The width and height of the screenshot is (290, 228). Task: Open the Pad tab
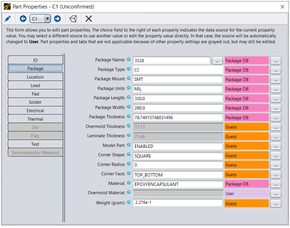click(35, 94)
